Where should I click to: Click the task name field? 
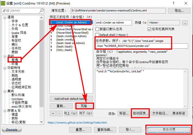click(113, 23)
